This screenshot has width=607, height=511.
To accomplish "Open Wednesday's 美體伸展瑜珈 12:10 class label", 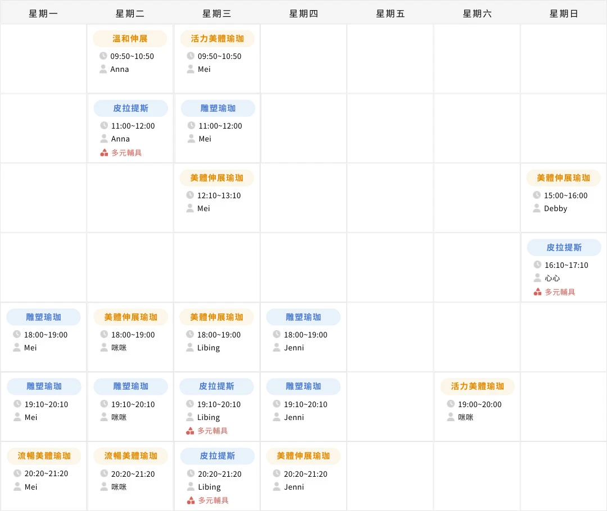I will tap(217, 177).
